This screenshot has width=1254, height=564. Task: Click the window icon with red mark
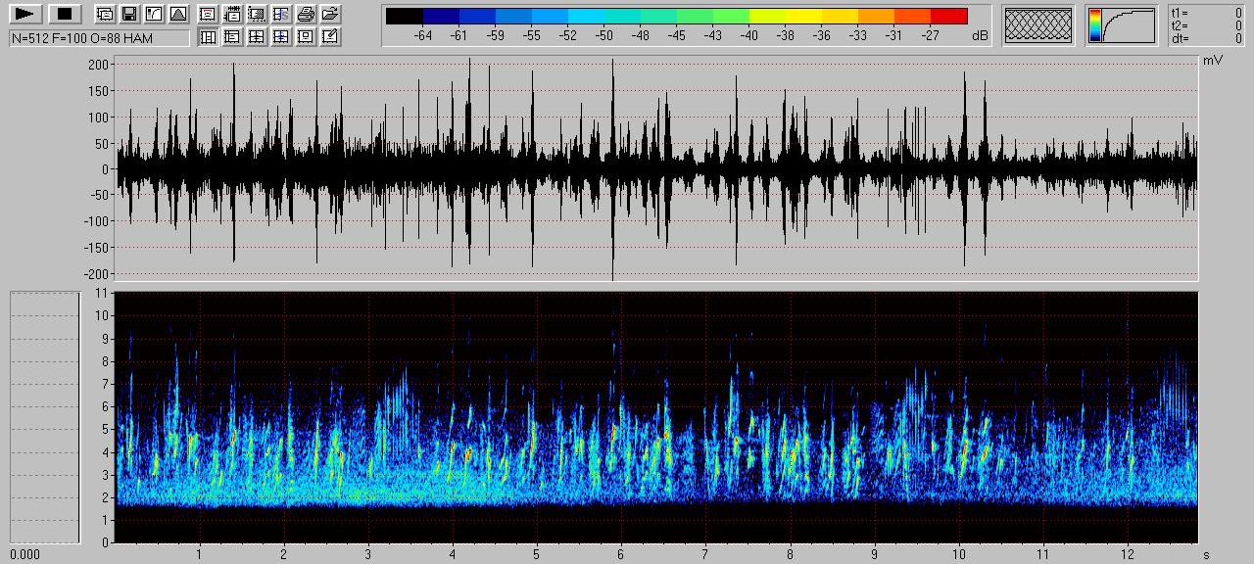(x=208, y=14)
